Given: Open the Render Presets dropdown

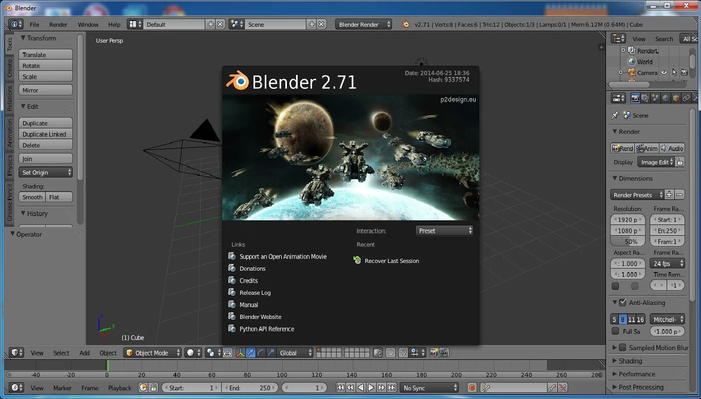Looking at the screenshot, I should point(637,195).
